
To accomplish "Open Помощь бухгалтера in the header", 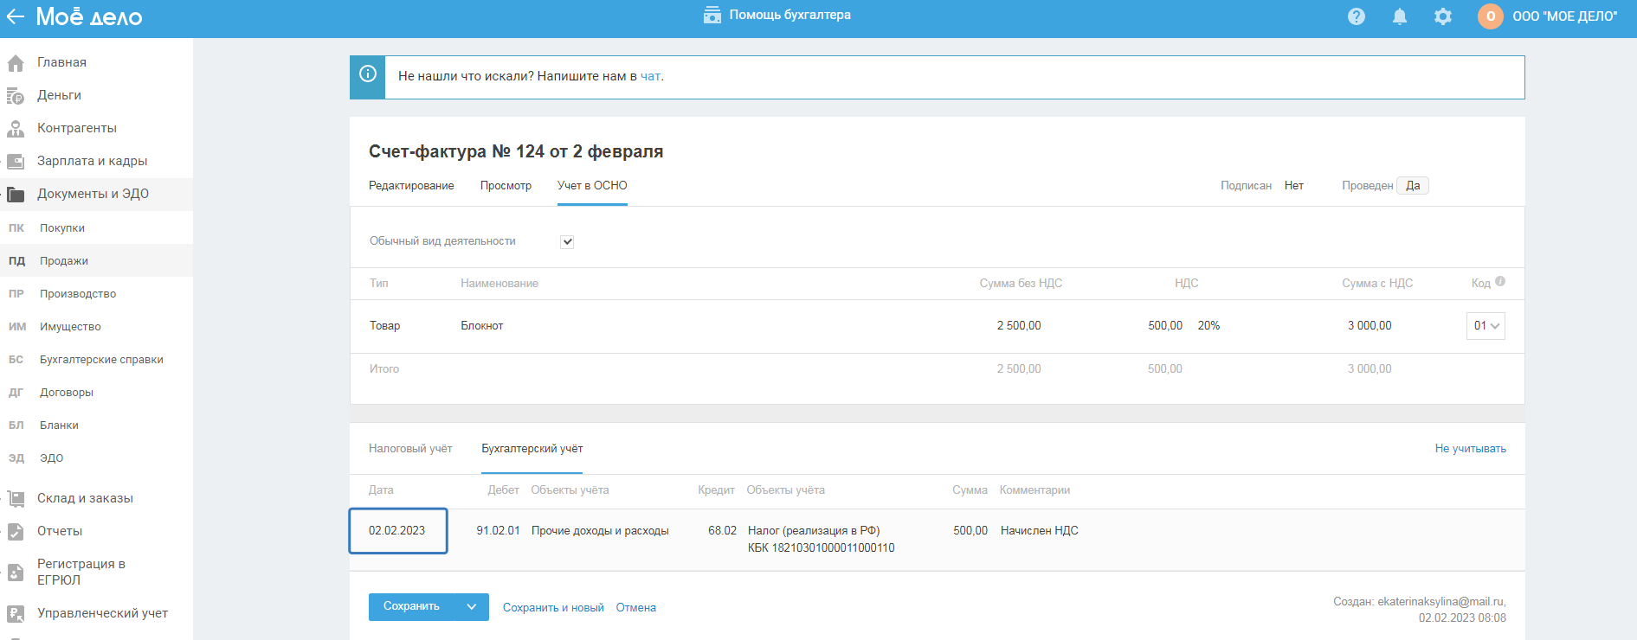I will pyautogui.click(x=777, y=16).
